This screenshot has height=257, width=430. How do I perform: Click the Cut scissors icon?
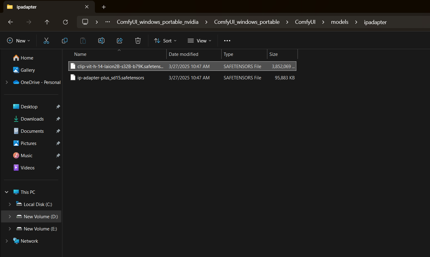(46, 41)
